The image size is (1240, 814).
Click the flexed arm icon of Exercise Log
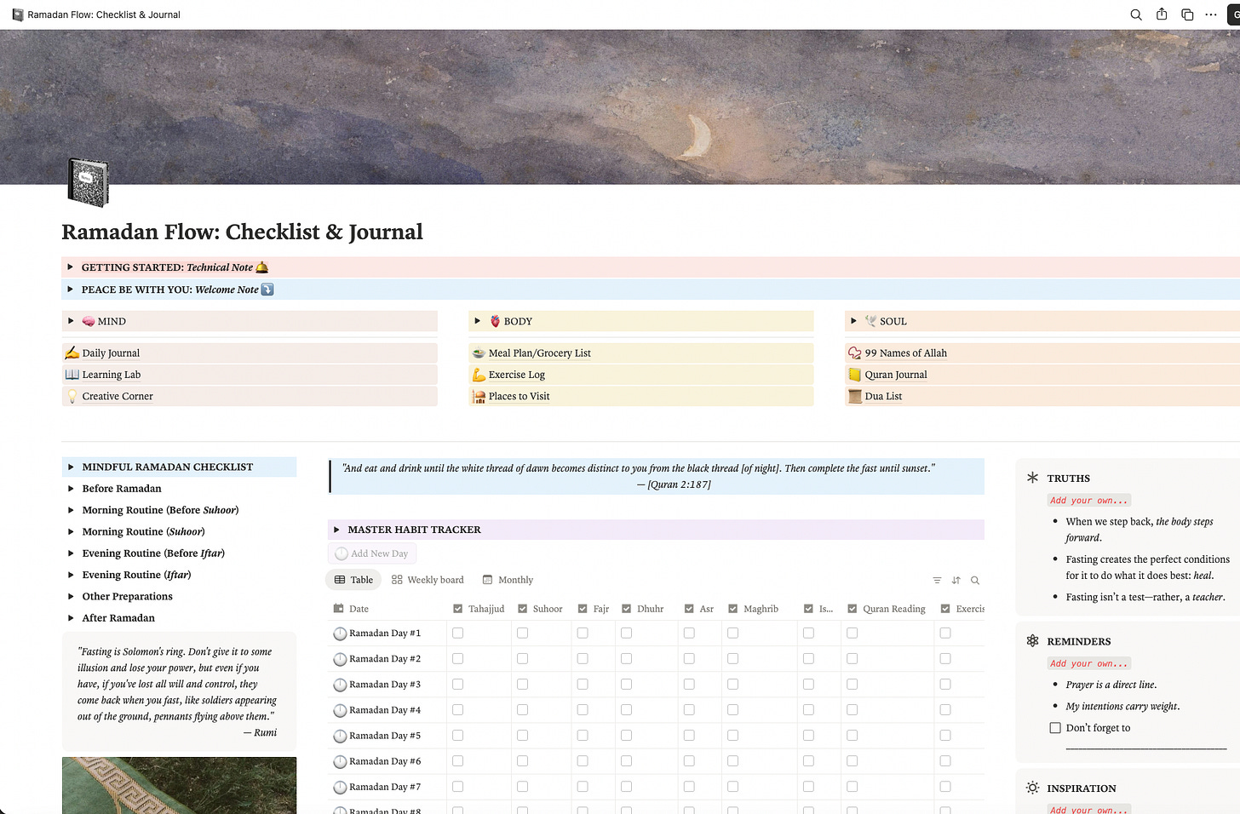pyautogui.click(x=479, y=375)
